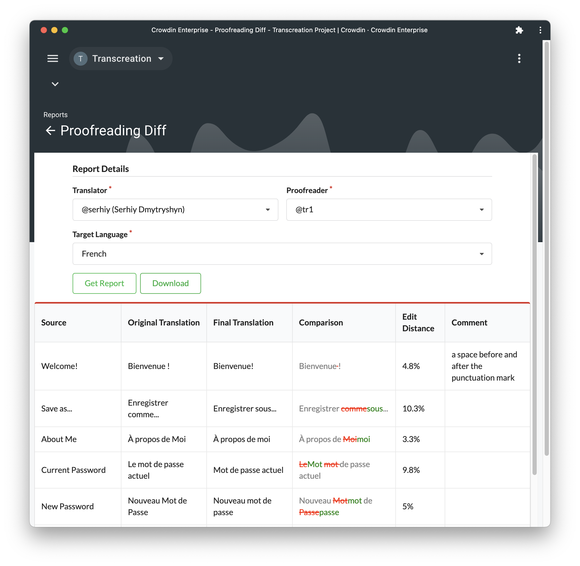Open the Proofreader dropdown showing @tr1

(389, 210)
